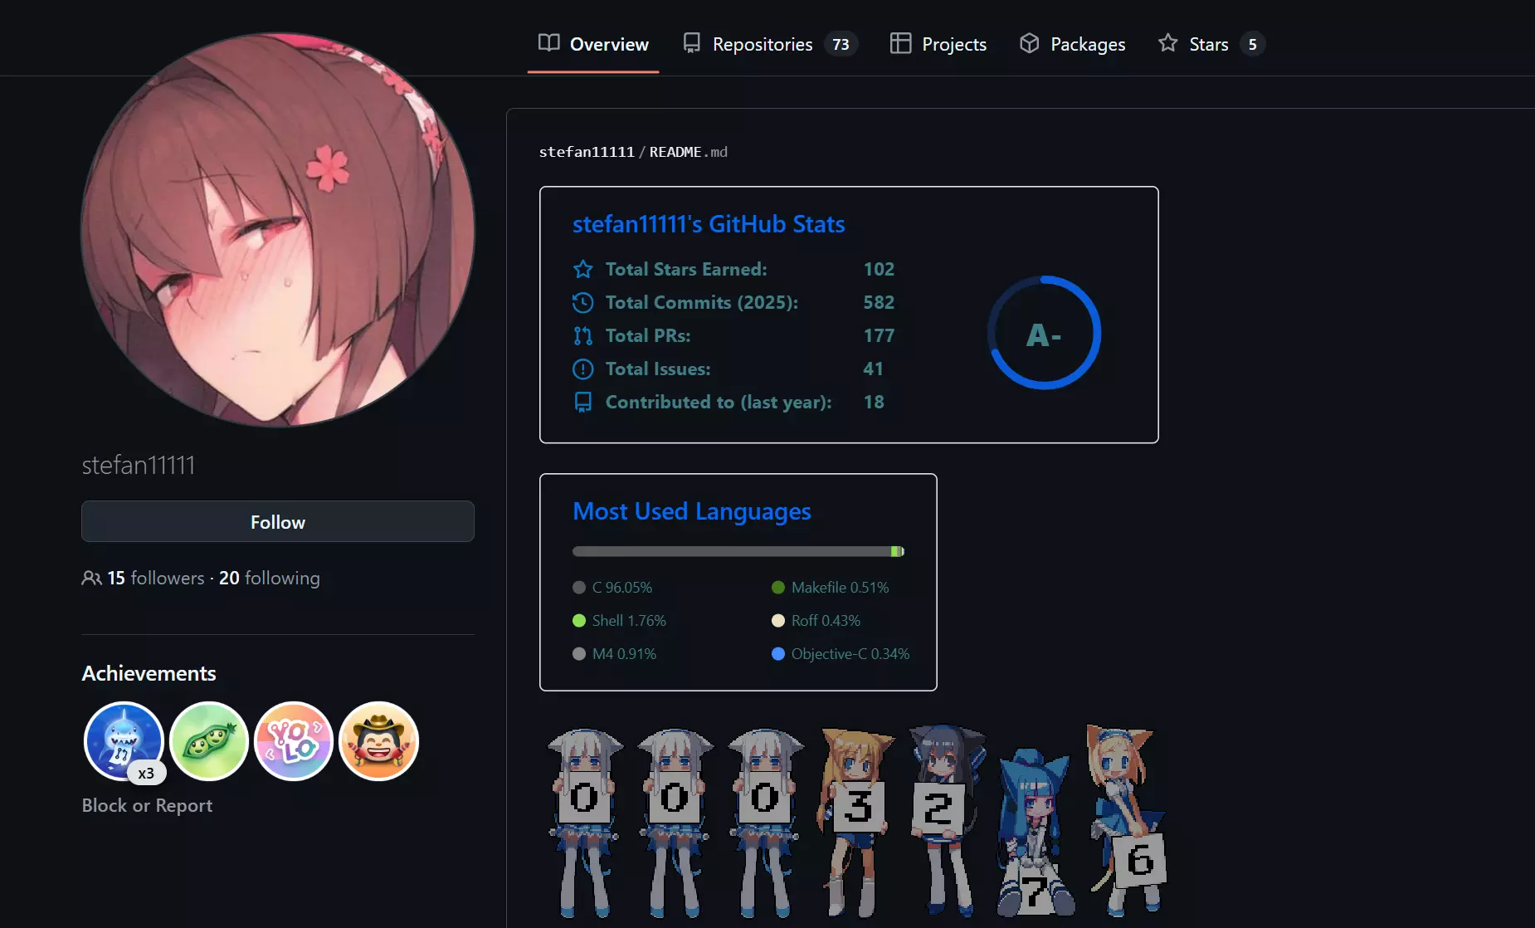The height and width of the screenshot is (928, 1535).
Task: Open the README.md file link
Action: click(x=688, y=152)
